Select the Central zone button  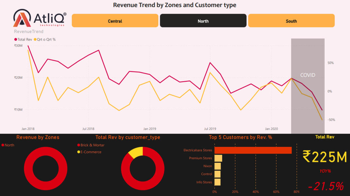coord(115,21)
